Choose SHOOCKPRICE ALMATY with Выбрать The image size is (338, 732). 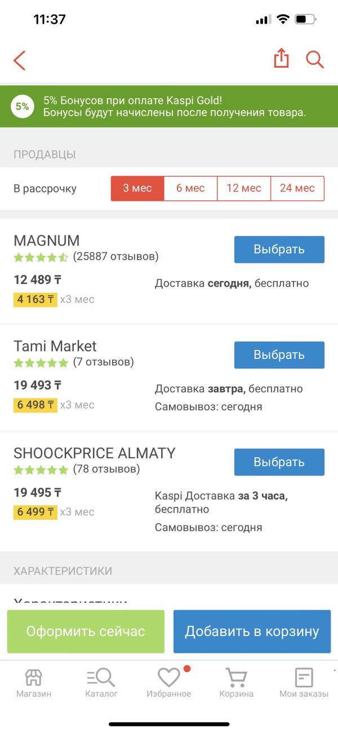[279, 462]
